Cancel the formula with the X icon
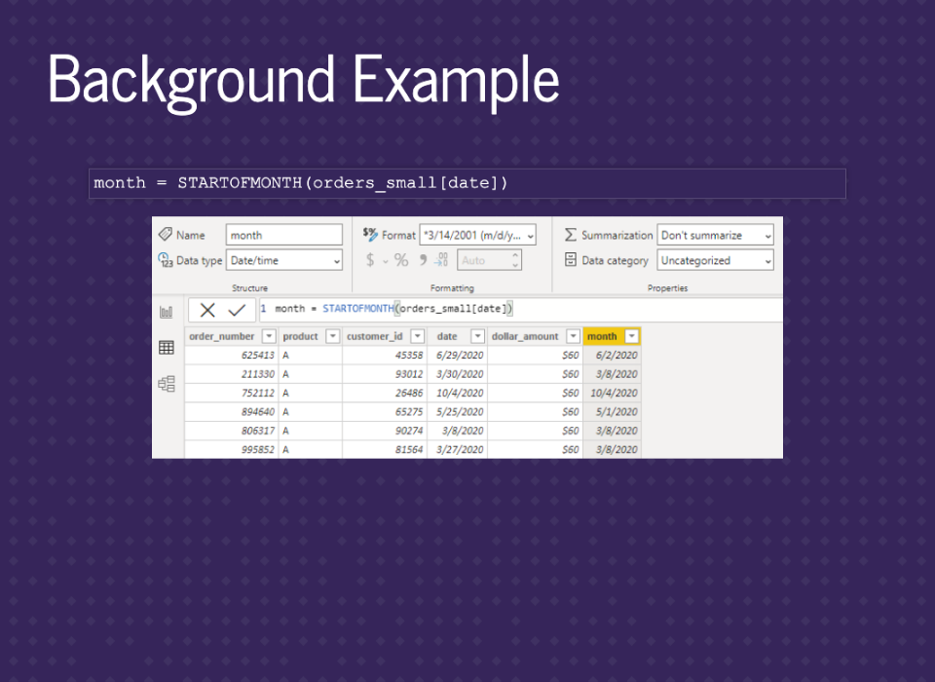935x682 pixels. tap(207, 310)
